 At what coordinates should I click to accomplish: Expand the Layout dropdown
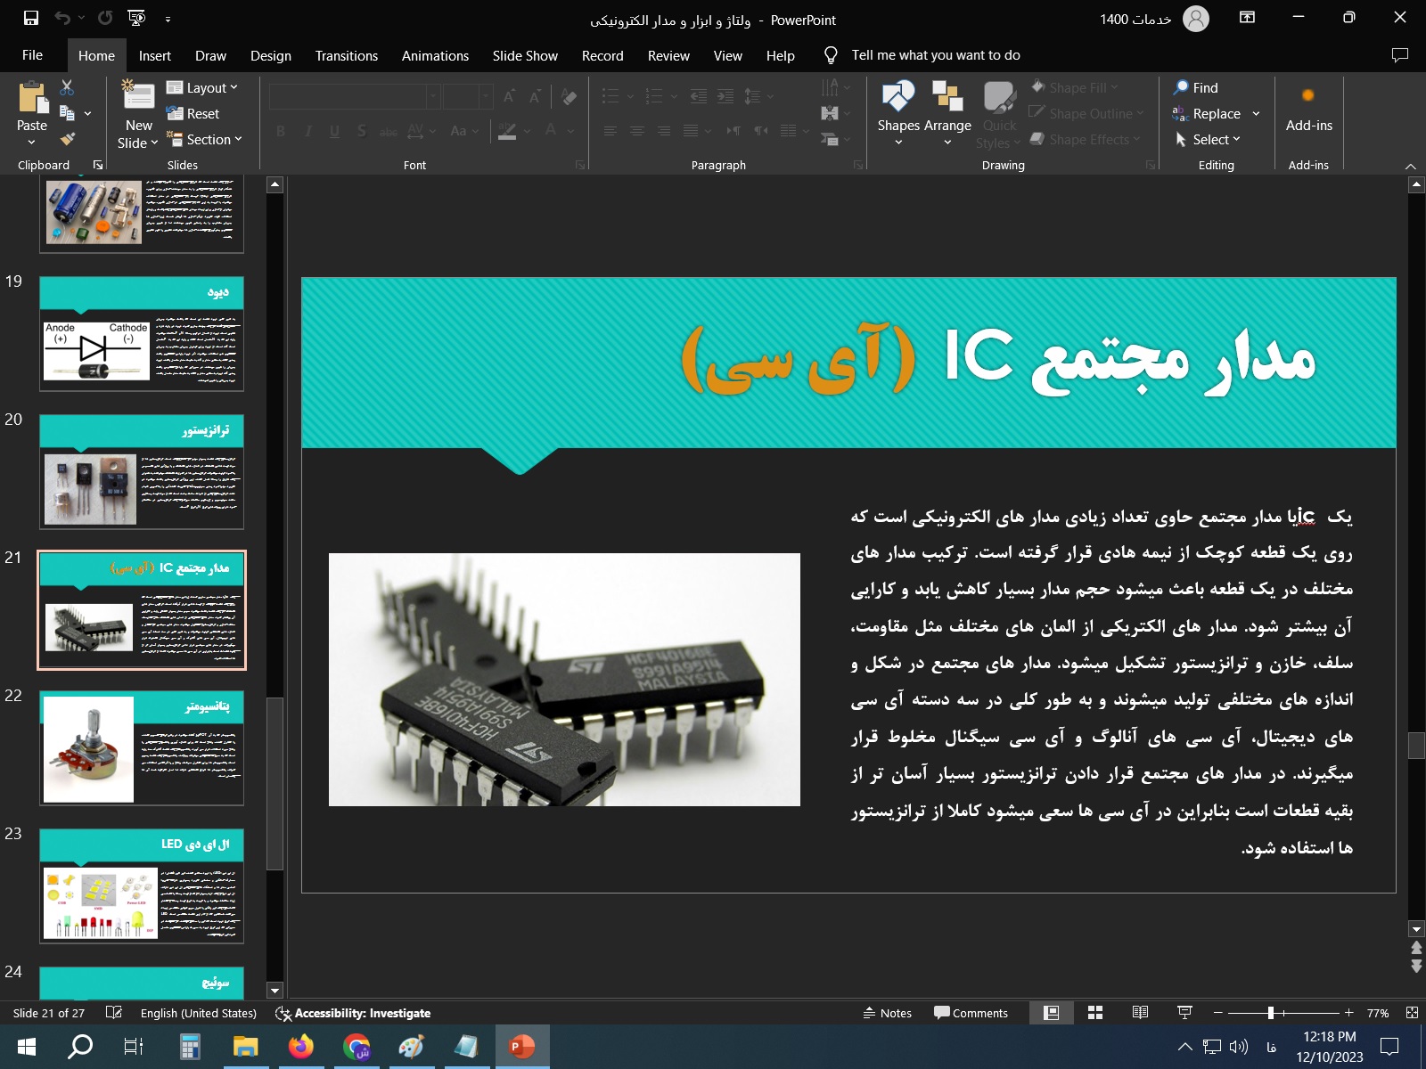coord(203,87)
